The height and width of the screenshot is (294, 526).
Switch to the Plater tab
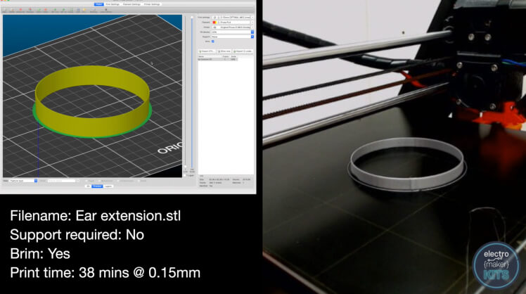[x=99, y=4]
